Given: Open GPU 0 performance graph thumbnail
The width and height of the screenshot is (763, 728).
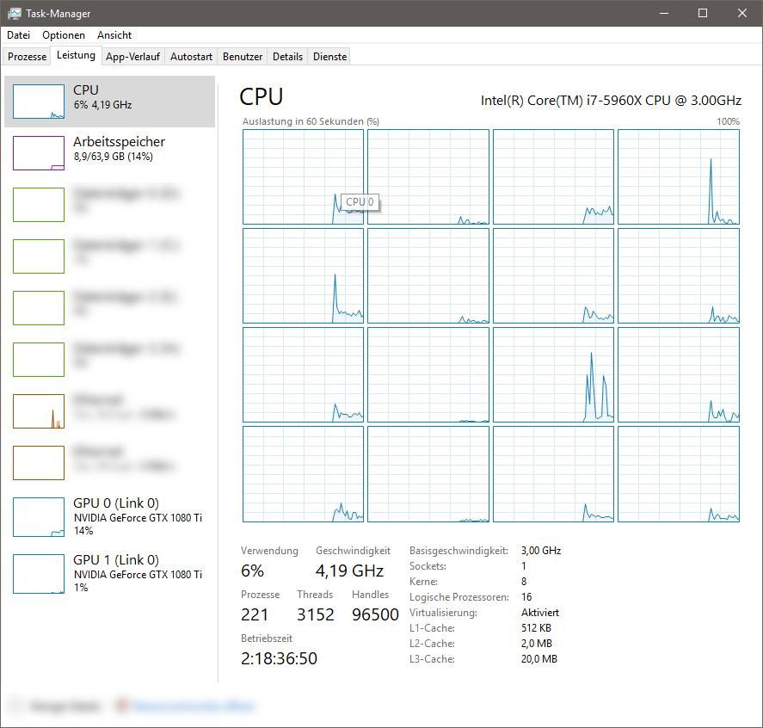Looking at the screenshot, I should click(x=39, y=516).
